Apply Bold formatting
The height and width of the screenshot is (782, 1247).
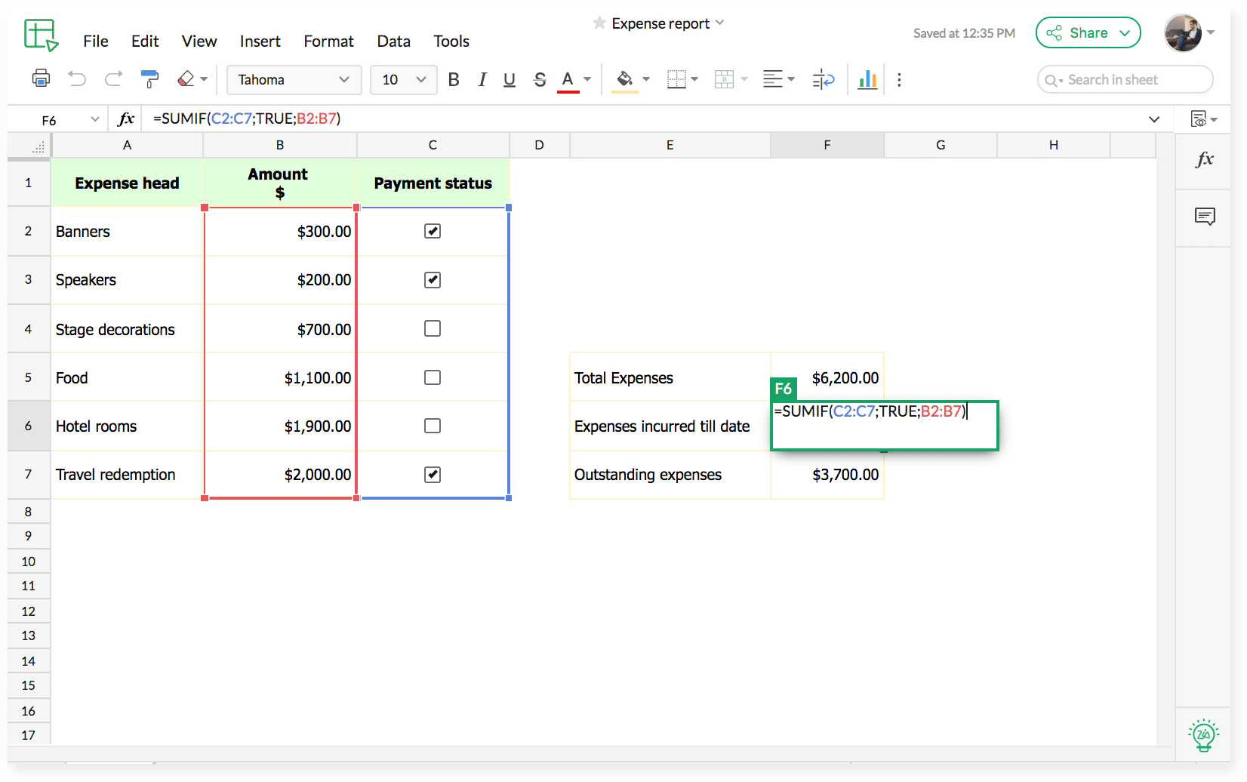[454, 79]
